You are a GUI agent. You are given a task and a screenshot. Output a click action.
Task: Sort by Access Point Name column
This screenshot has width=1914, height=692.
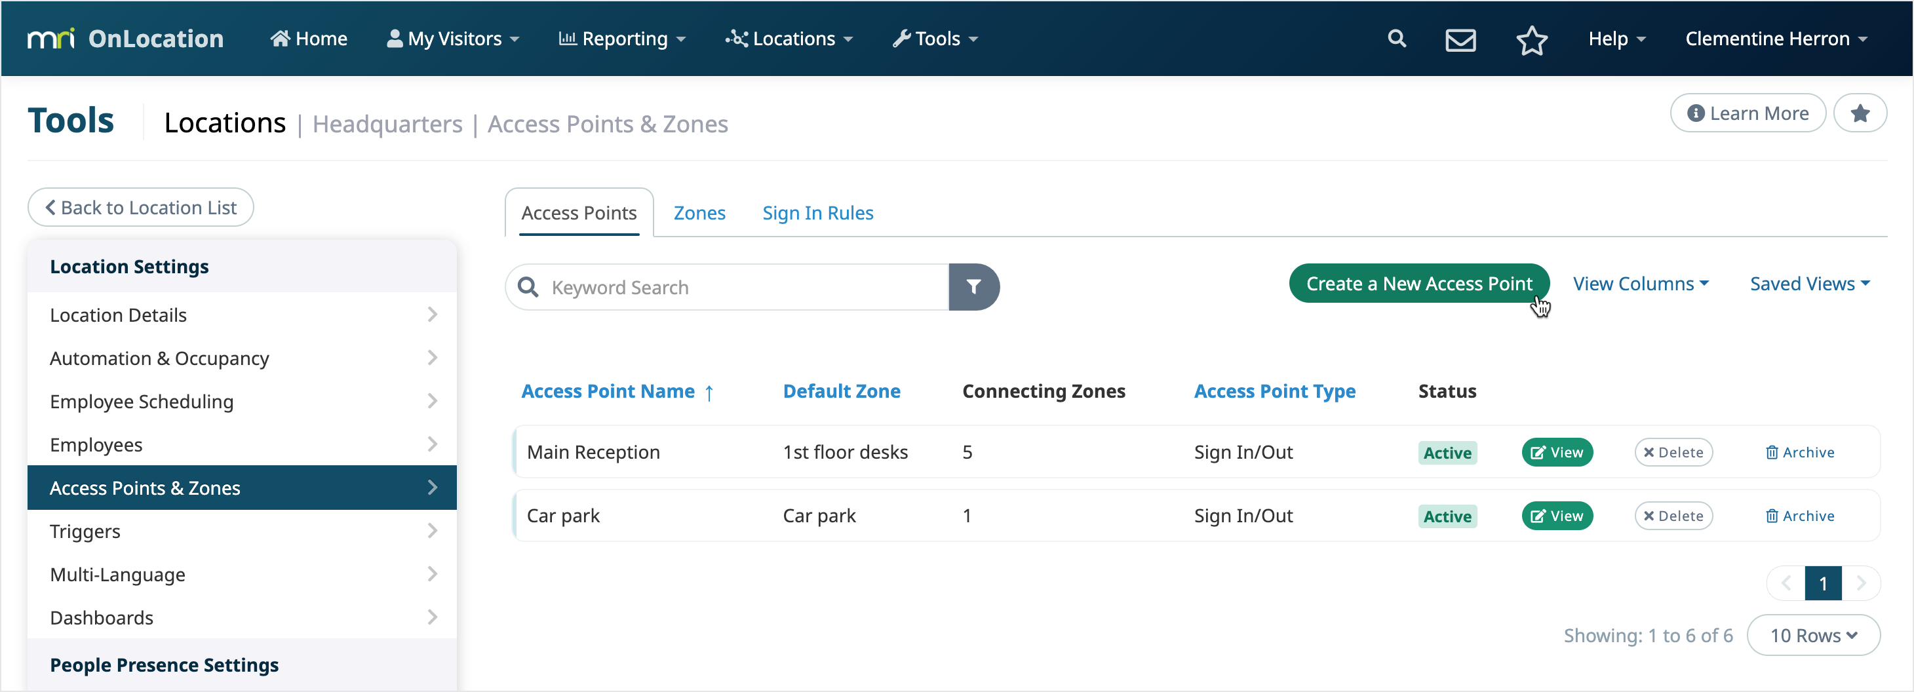[x=608, y=391]
